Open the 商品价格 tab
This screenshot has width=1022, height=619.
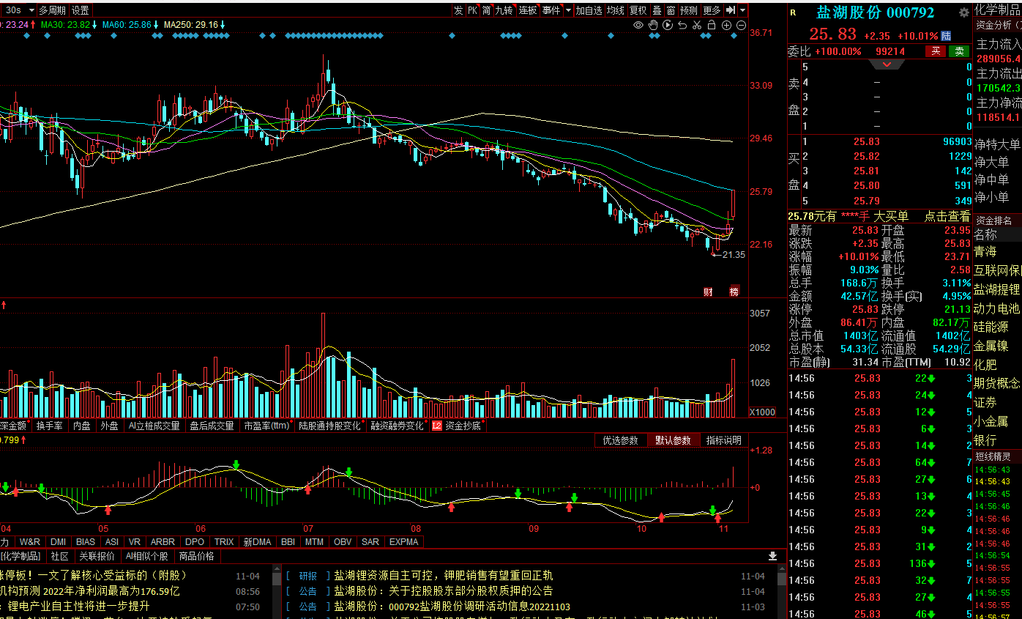[196, 556]
